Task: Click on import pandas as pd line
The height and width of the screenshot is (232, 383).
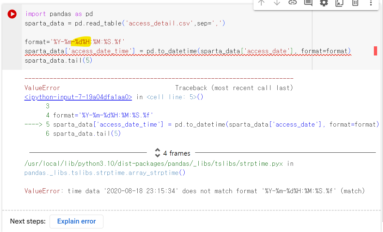Action: 59,14
